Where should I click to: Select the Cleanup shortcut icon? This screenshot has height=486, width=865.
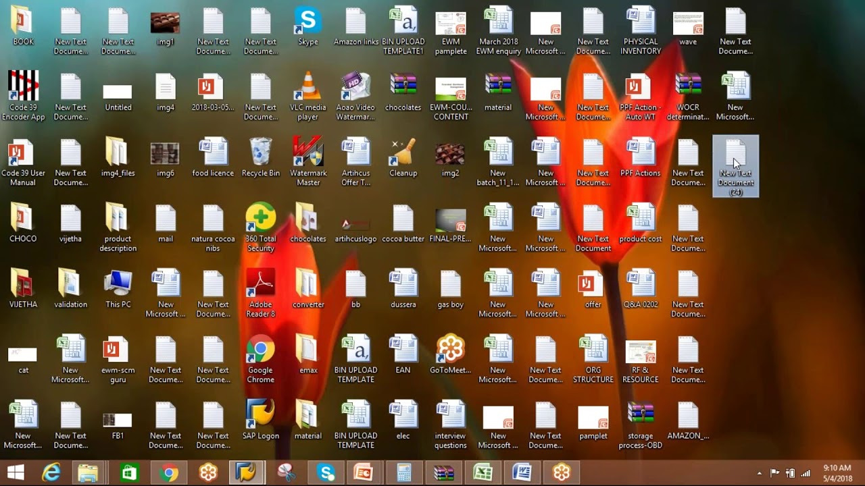click(x=403, y=157)
